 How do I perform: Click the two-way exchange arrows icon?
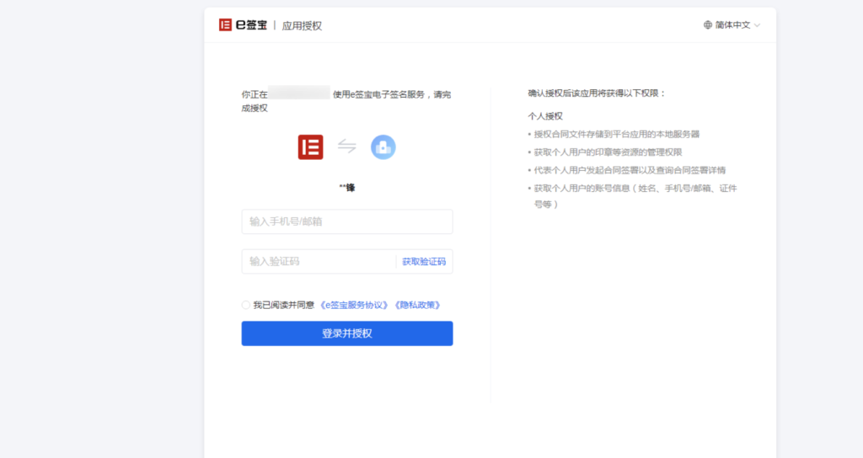click(x=347, y=147)
